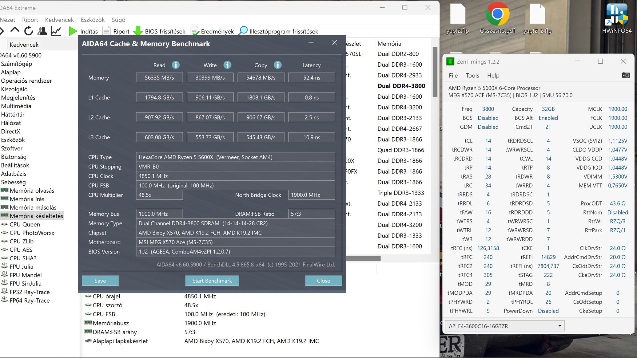Viewport: 637px width, 358px height.
Task: Click the Close button in benchmark dialog
Action: [323, 281]
